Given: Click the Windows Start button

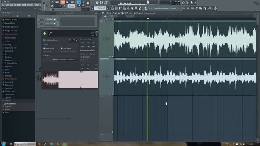Looking at the screenshot, I should click(4, 144).
